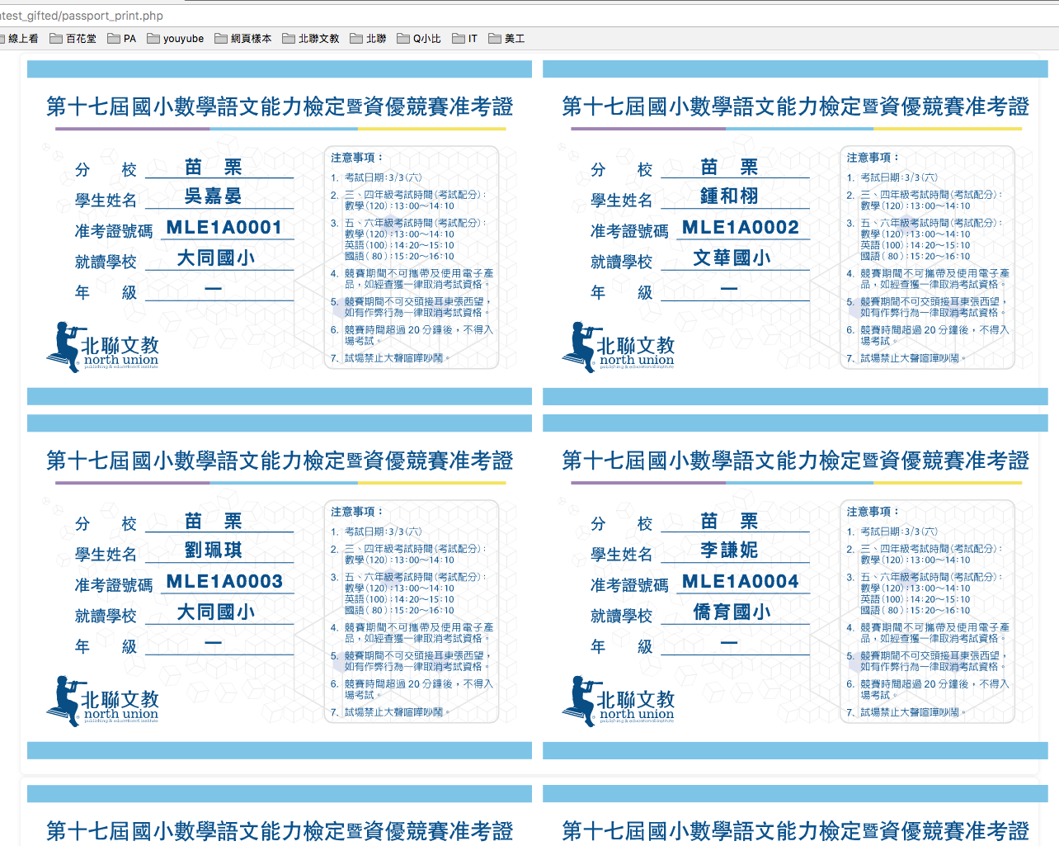Click the passport_print.php URL in address bar
The image size is (1059, 846).
(82, 16)
